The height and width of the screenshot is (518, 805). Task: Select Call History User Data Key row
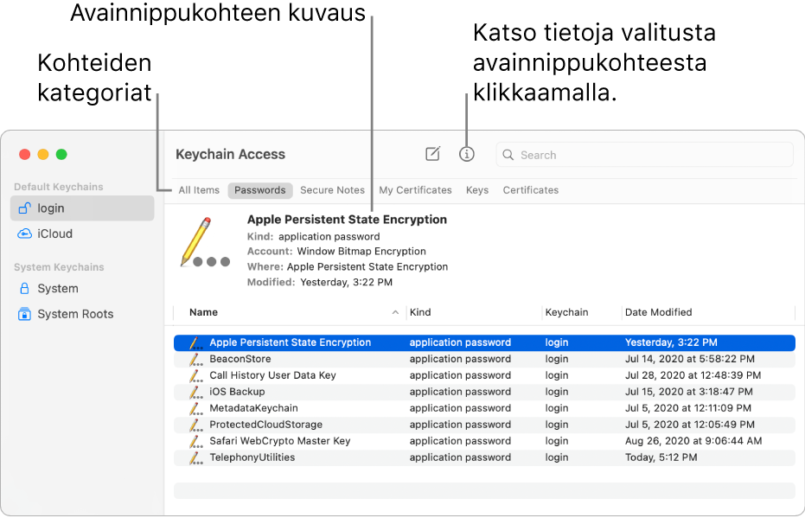tap(484, 375)
